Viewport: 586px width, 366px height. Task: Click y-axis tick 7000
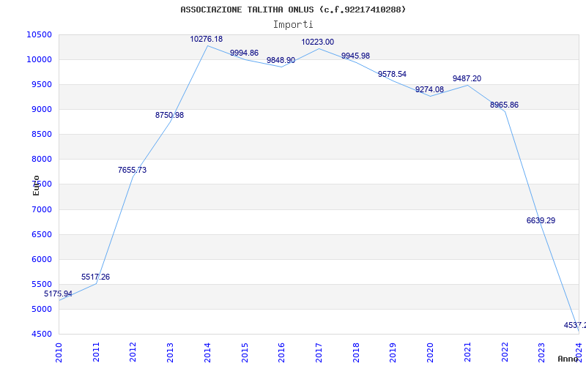click(41, 209)
